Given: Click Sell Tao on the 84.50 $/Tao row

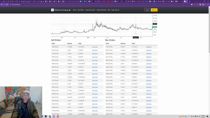Looking at the screenshot, I should (x=149, y=64).
